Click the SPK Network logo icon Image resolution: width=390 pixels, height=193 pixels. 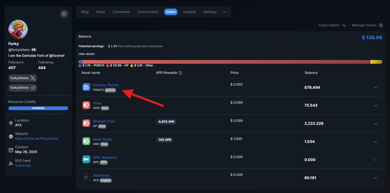(86, 160)
